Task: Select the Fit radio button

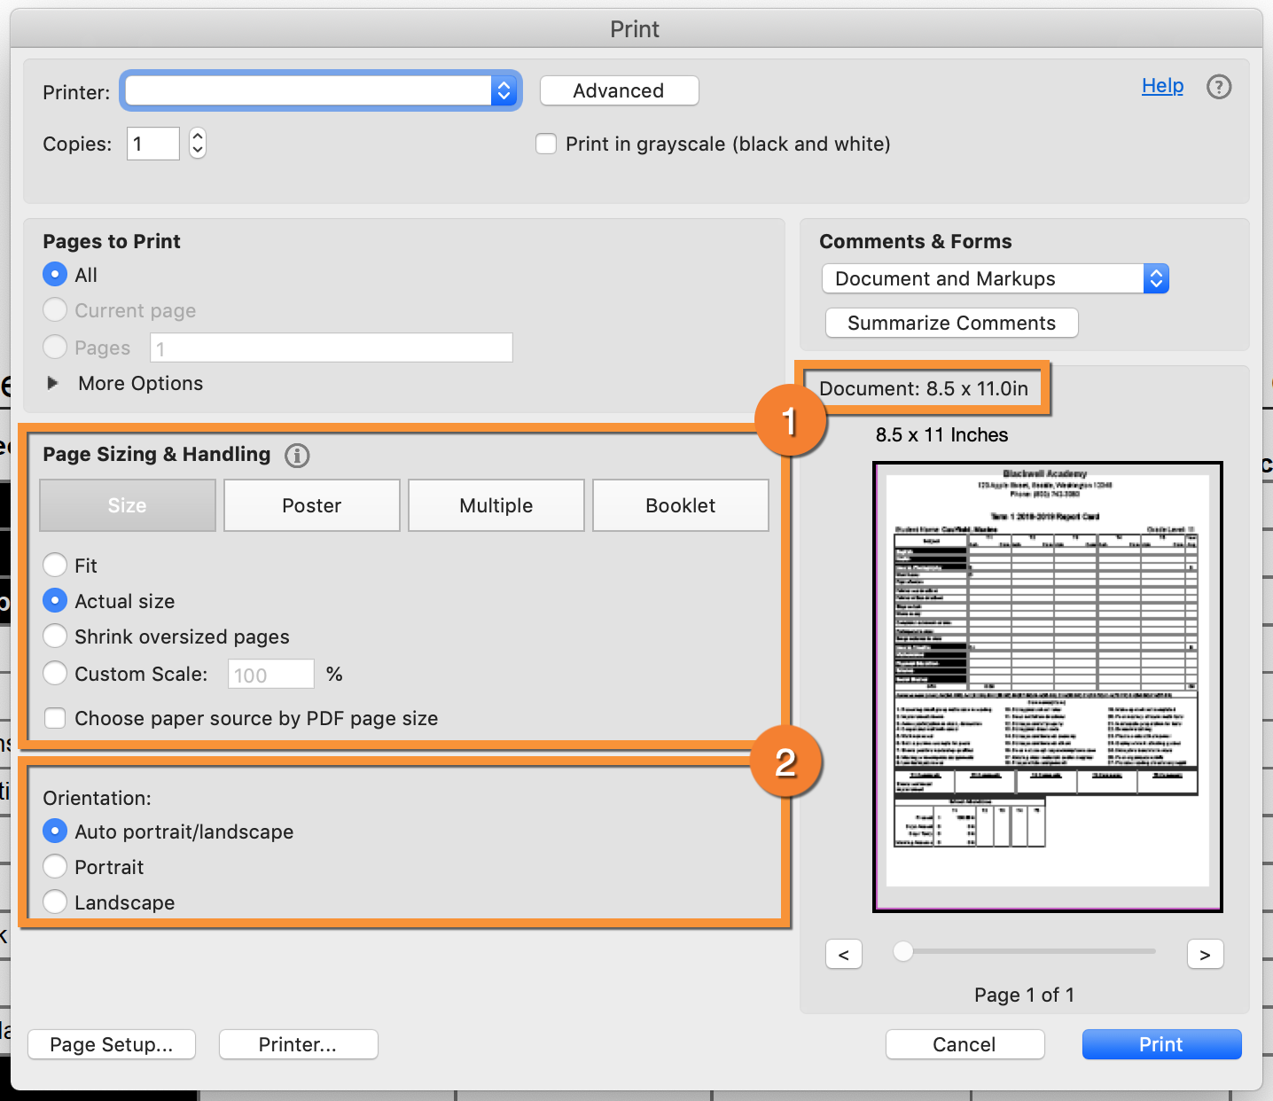Action: point(55,565)
